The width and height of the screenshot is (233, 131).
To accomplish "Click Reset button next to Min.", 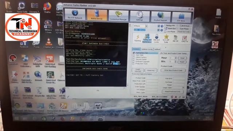I will pos(182,62).
